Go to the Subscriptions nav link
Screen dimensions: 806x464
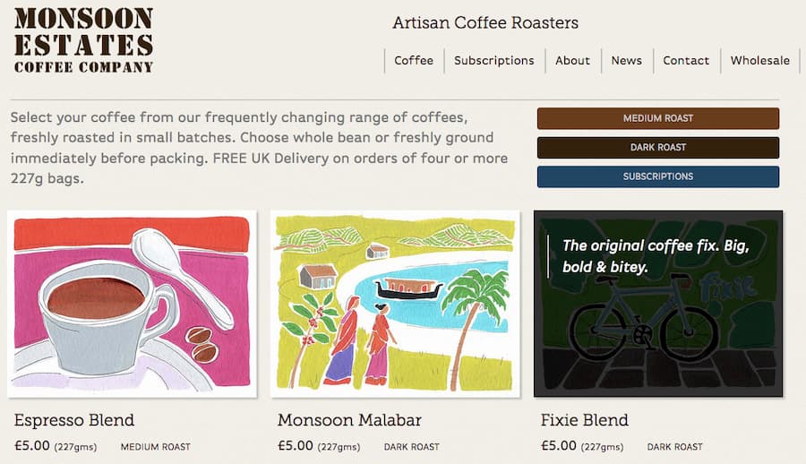coord(494,61)
